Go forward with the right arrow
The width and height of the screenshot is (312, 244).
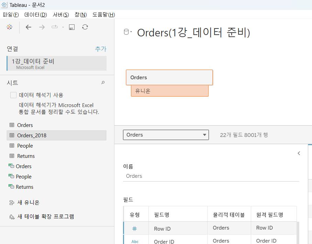click(x=42, y=27)
